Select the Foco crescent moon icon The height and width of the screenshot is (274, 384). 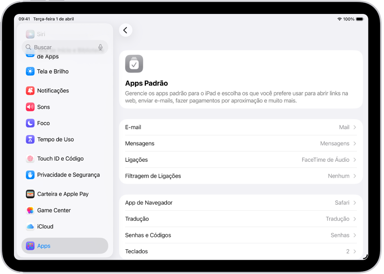coord(29,123)
